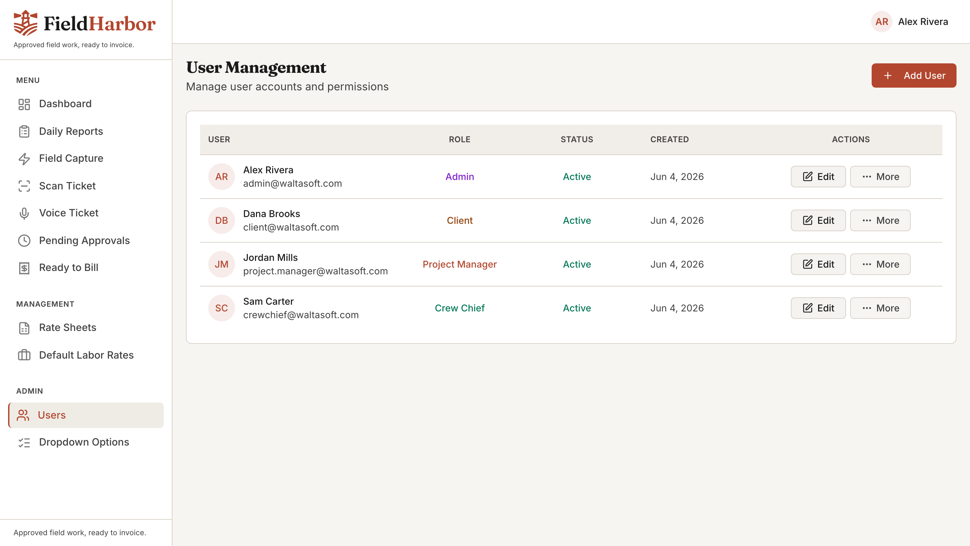Screen dimensions: 970x546
Task: Click the Jordan Mills name
Action: 270,257
